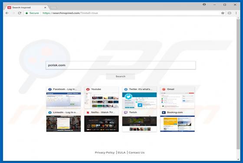Minimize the browser window

tap(214, 5)
